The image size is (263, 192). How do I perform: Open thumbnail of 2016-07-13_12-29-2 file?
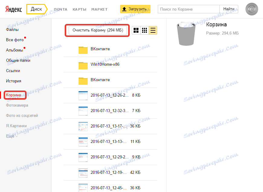coord(83,157)
